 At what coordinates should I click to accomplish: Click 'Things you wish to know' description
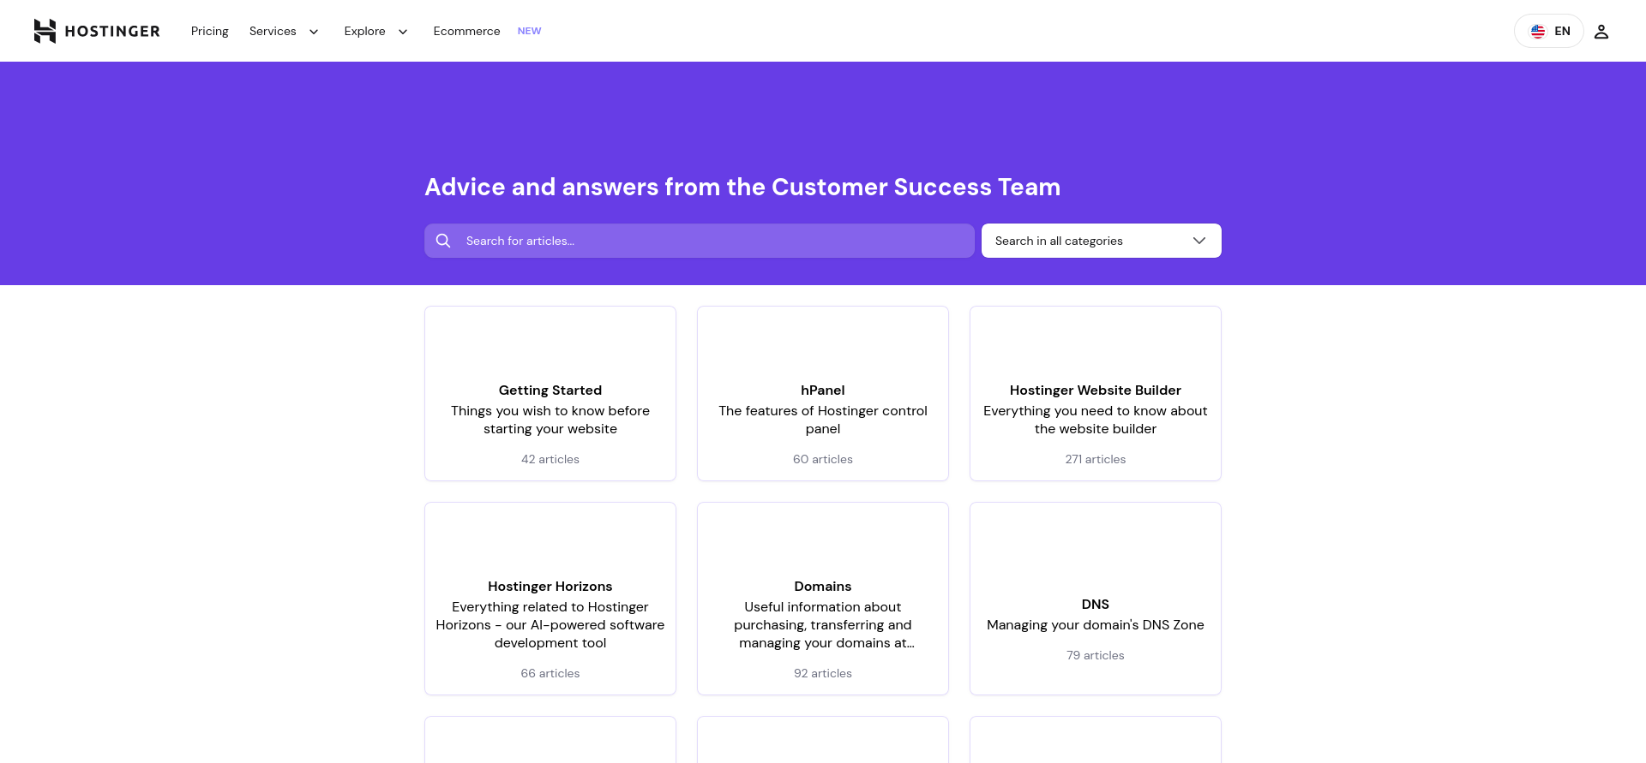click(x=550, y=420)
